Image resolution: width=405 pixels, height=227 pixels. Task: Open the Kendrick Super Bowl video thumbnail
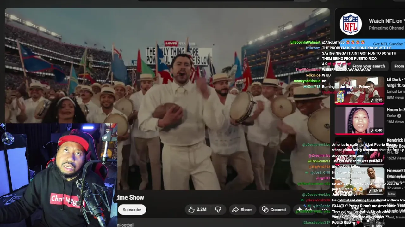[359, 151]
